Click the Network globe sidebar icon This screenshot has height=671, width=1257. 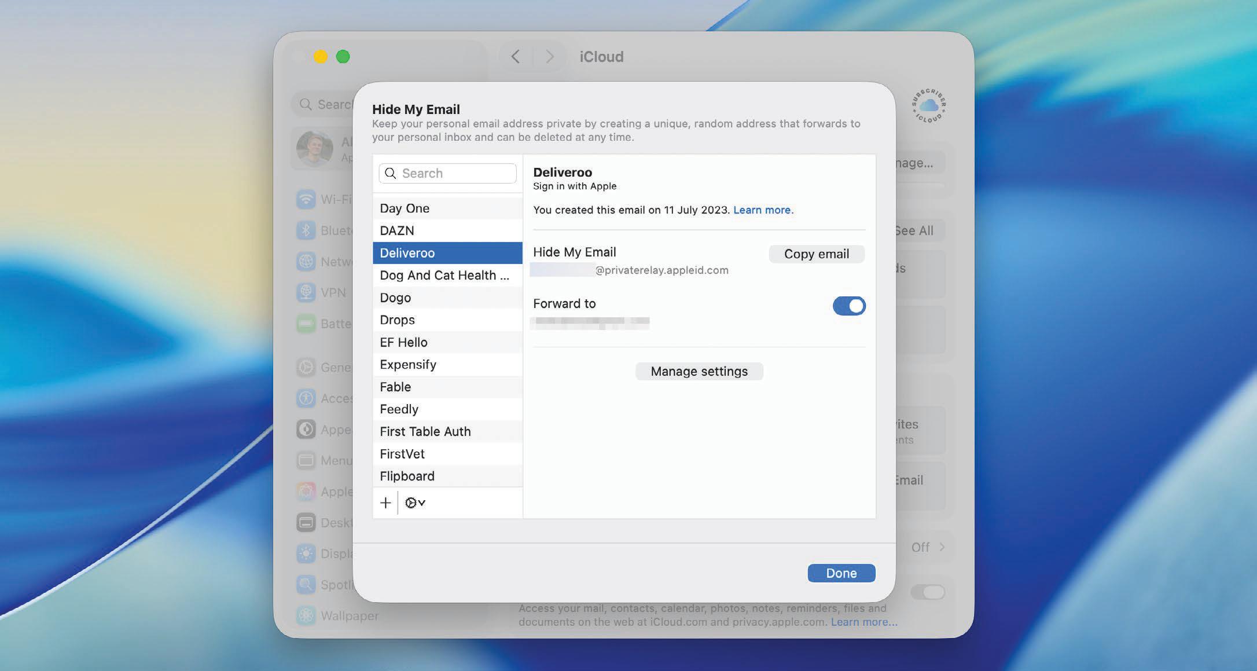pyautogui.click(x=306, y=262)
